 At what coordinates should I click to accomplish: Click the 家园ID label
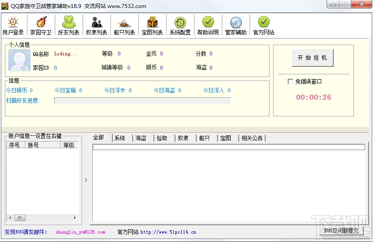[x=41, y=68]
